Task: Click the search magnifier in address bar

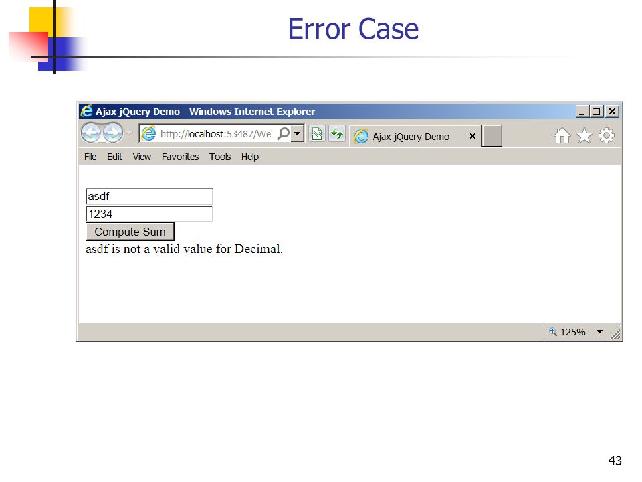Action: [284, 133]
